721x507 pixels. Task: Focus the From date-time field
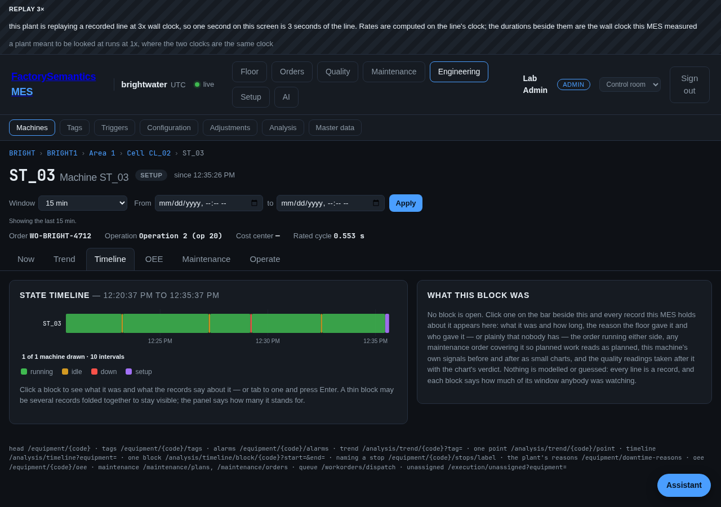tap(209, 203)
